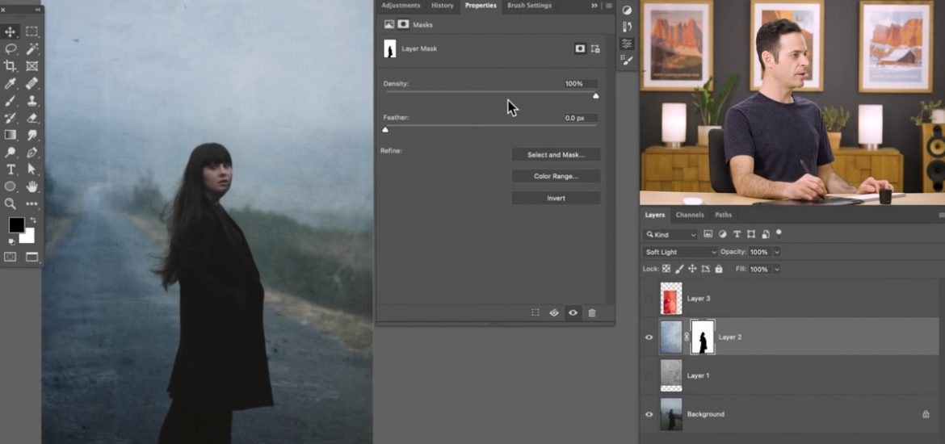Toggle lock transparent pixels
Image resolution: width=945 pixels, height=444 pixels.
(x=666, y=269)
